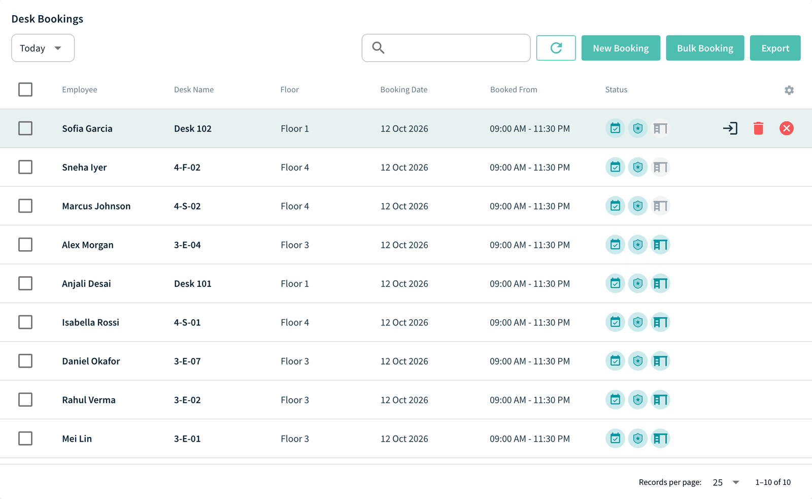
Task: Click desk status icon for Marcus Johnson
Action: [660, 206]
